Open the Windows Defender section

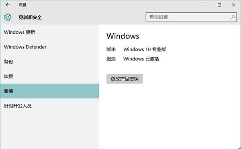click(x=50, y=47)
